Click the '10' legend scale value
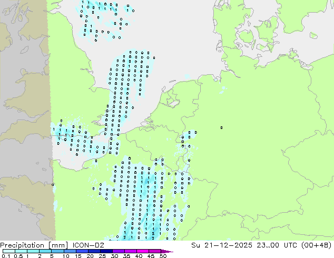This screenshot has height=258, width=334. pyautogui.click(x=66, y=256)
